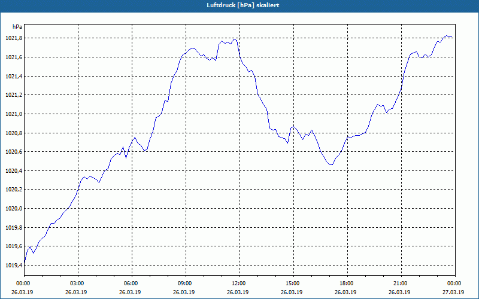Click date 26.03.19 beneath 15:00
479x299 pixels.
click(x=292, y=292)
